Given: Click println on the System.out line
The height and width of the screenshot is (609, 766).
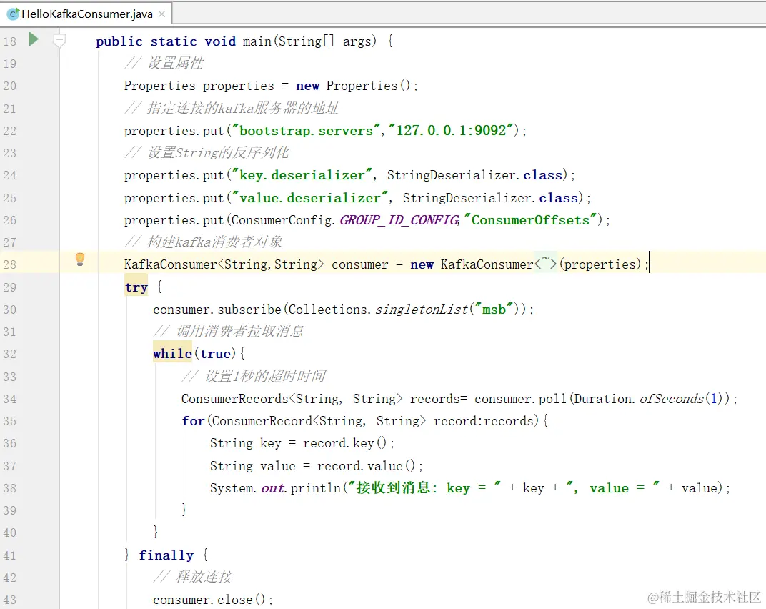Looking at the screenshot, I should pos(316,488).
